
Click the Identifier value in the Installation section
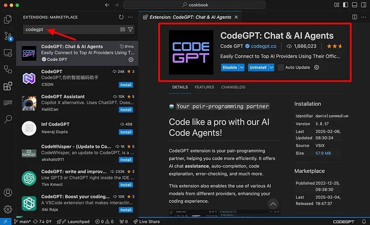[x=332, y=116]
